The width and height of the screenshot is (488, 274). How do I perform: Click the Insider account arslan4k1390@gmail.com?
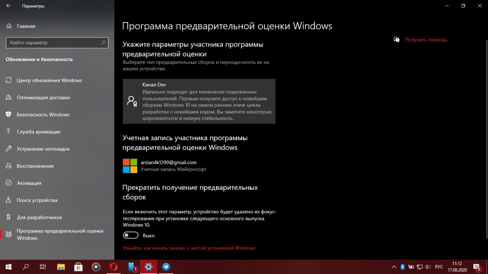tap(169, 162)
